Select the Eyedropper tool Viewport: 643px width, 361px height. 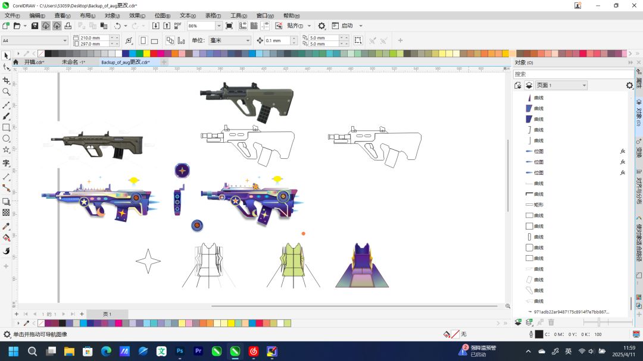coord(6,226)
